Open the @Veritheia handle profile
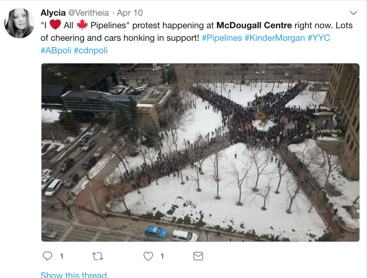 pos(88,13)
